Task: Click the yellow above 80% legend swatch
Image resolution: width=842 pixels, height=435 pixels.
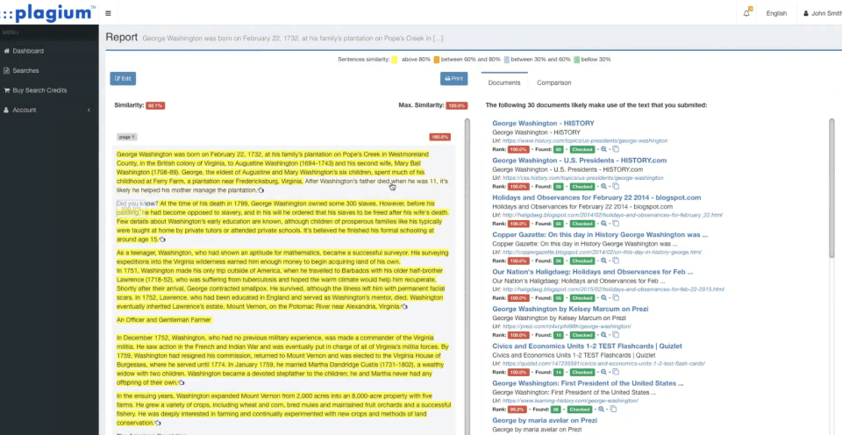Action: [394, 59]
